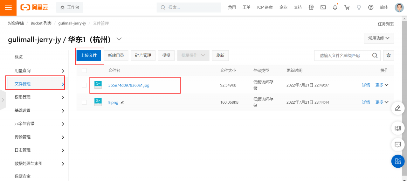
Task: Open 任务列表 link
Action: click(386, 24)
